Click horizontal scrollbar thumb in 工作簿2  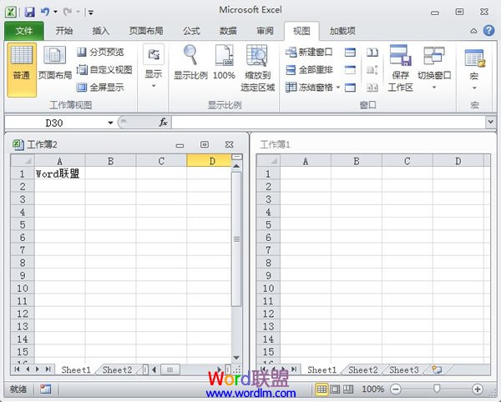tap(170, 369)
